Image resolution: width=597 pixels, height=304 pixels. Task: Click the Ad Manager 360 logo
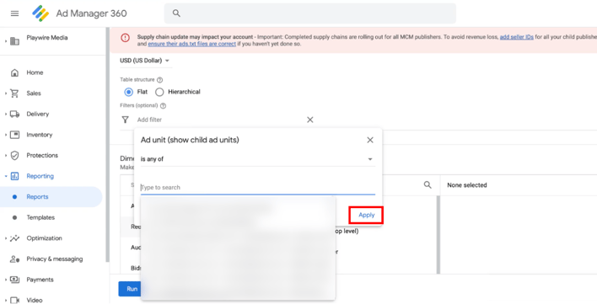(40, 13)
